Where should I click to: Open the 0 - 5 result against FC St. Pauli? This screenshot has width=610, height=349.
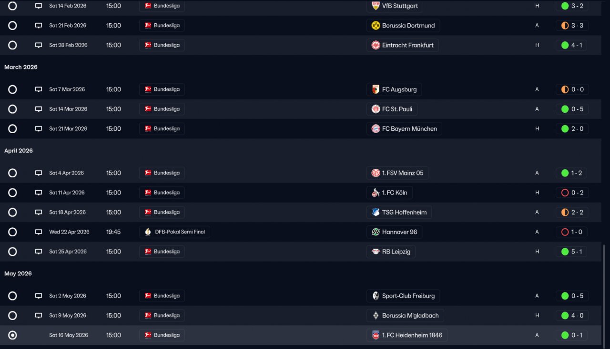coord(572,109)
